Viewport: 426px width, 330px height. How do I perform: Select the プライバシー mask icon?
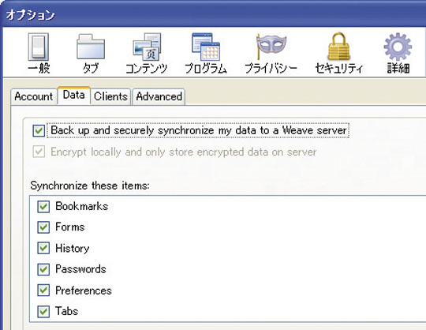point(271,53)
